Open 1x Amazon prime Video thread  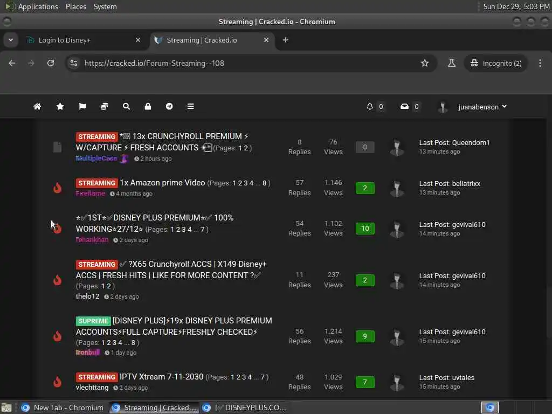(162, 183)
